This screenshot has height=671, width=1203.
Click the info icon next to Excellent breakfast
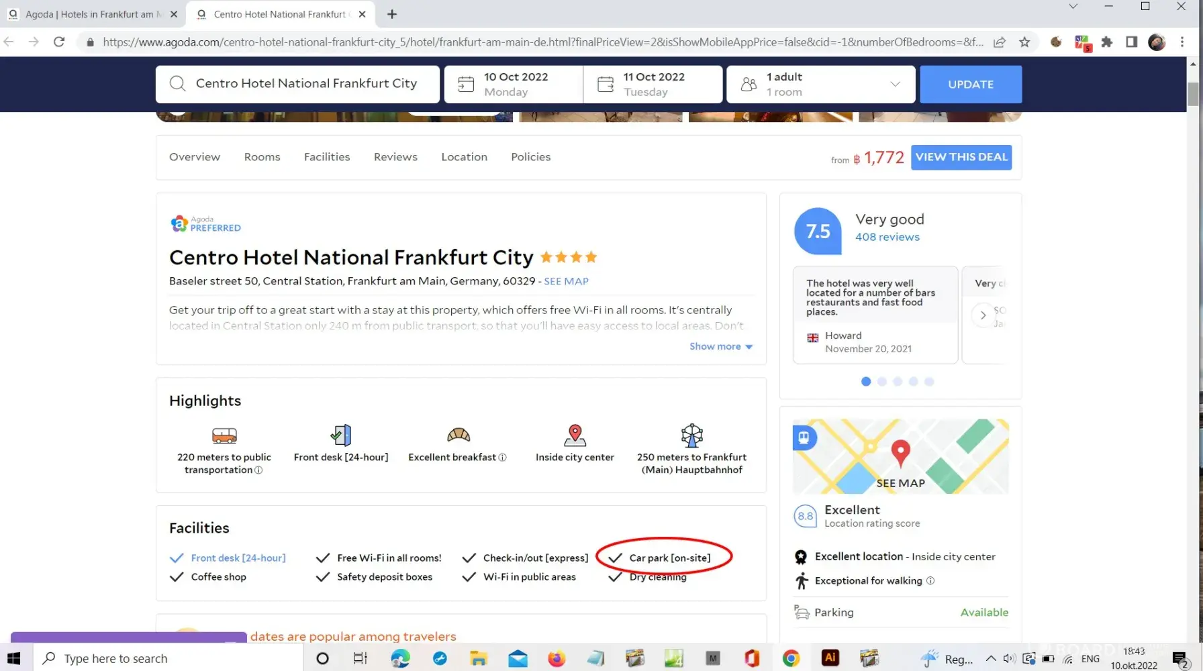503,458
